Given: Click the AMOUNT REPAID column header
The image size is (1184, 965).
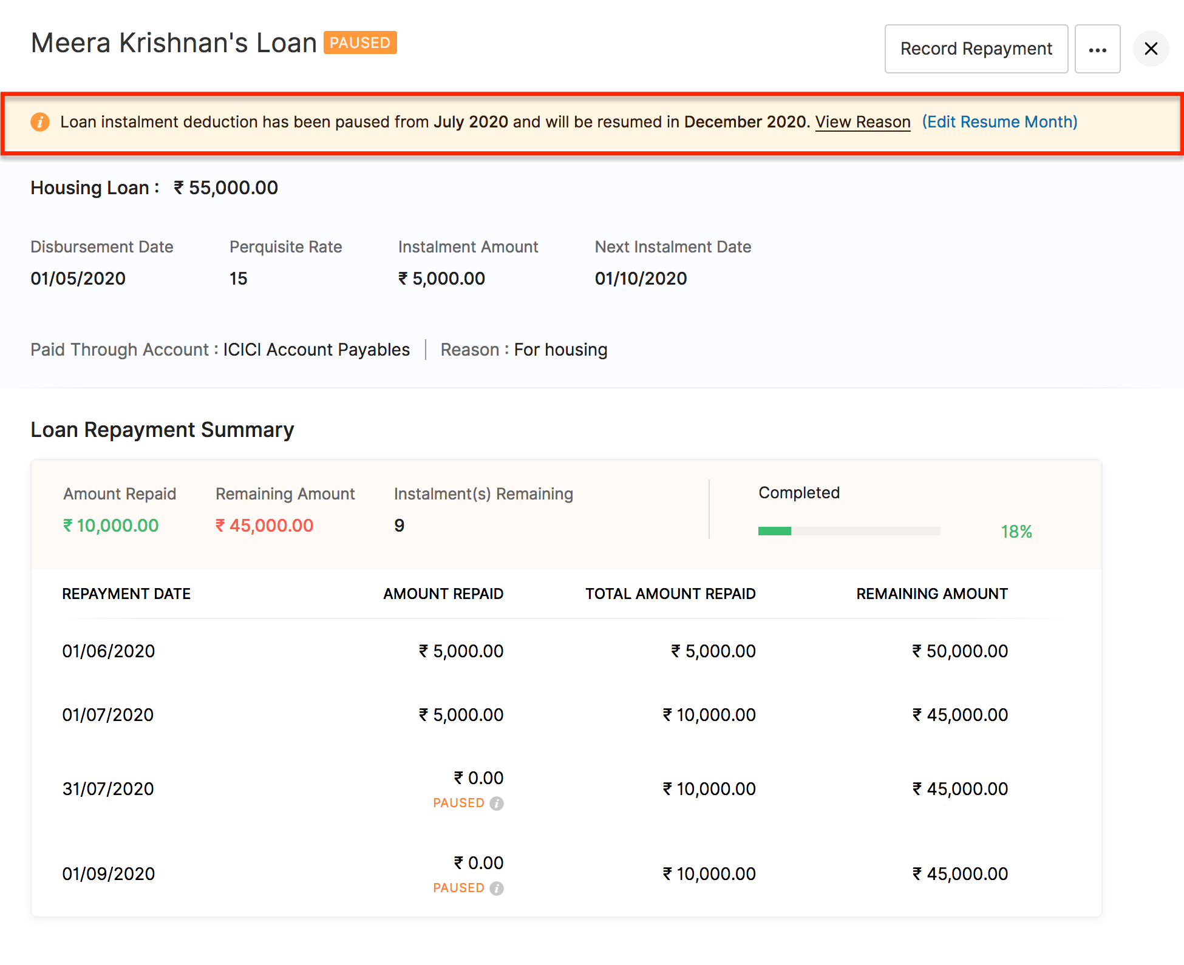Looking at the screenshot, I should 443,594.
